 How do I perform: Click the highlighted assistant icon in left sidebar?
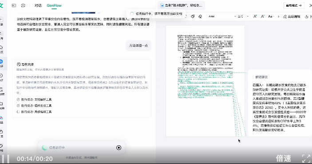[x=1, y=61]
